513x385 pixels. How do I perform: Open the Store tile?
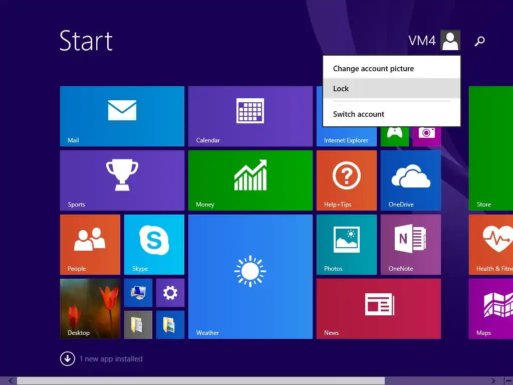(491, 148)
